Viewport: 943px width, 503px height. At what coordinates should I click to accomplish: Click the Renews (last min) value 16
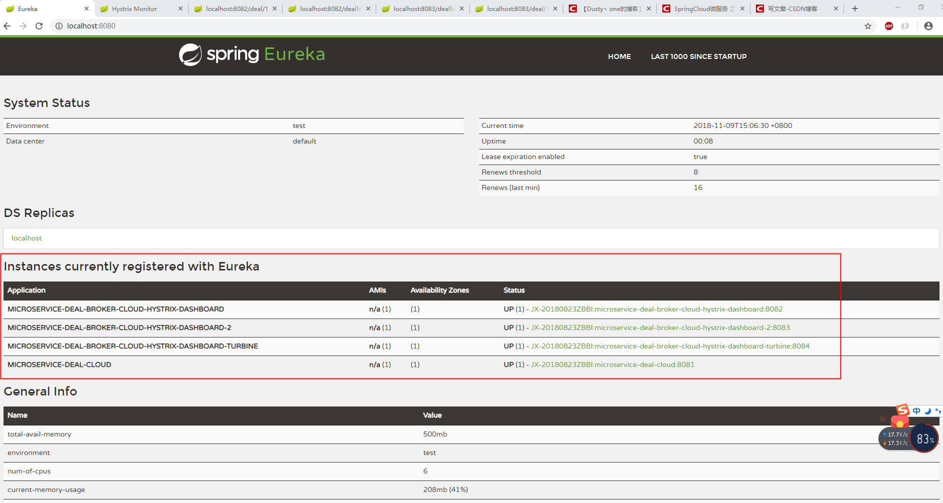tap(698, 187)
